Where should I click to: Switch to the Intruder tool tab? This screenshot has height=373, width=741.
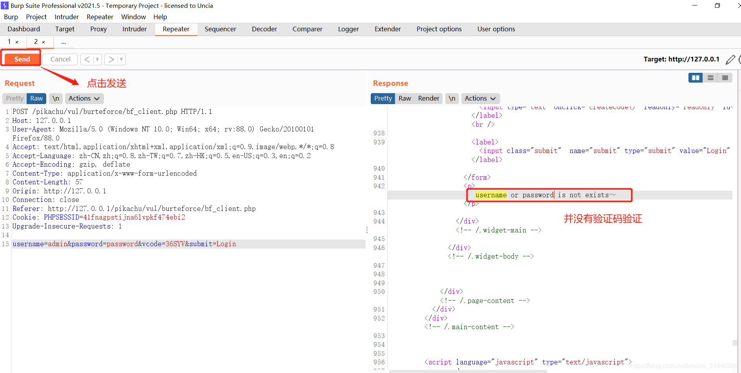(x=135, y=29)
